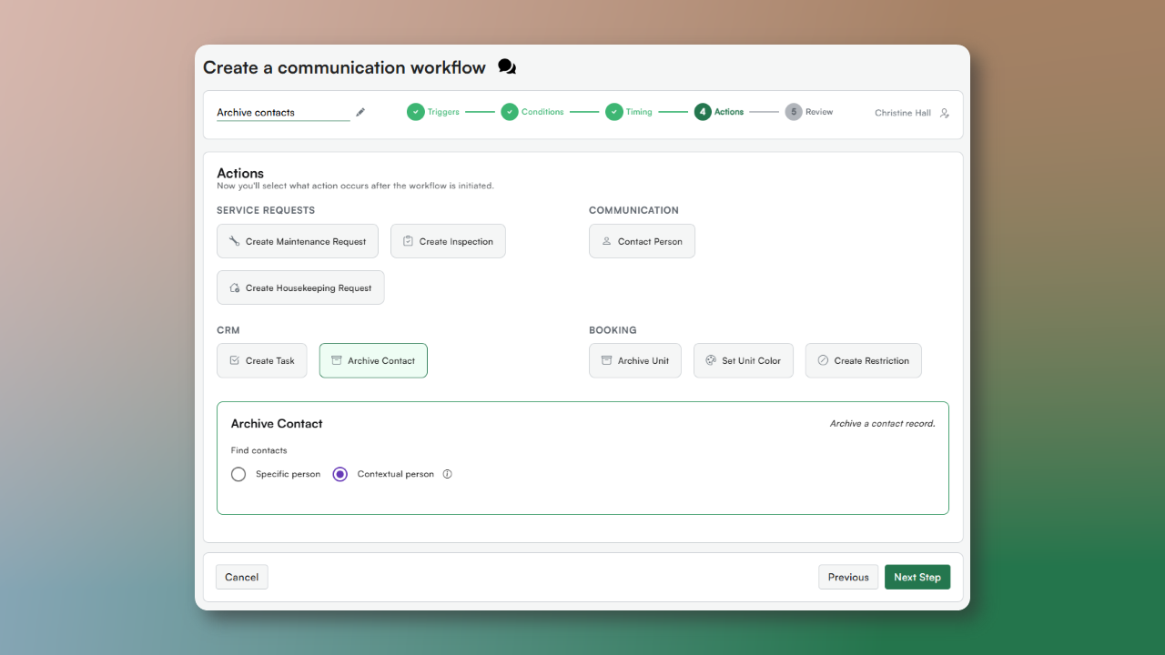The height and width of the screenshot is (655, 1165).
Task: Click the chat bubbles icon in title
Action: click(507, 67)
